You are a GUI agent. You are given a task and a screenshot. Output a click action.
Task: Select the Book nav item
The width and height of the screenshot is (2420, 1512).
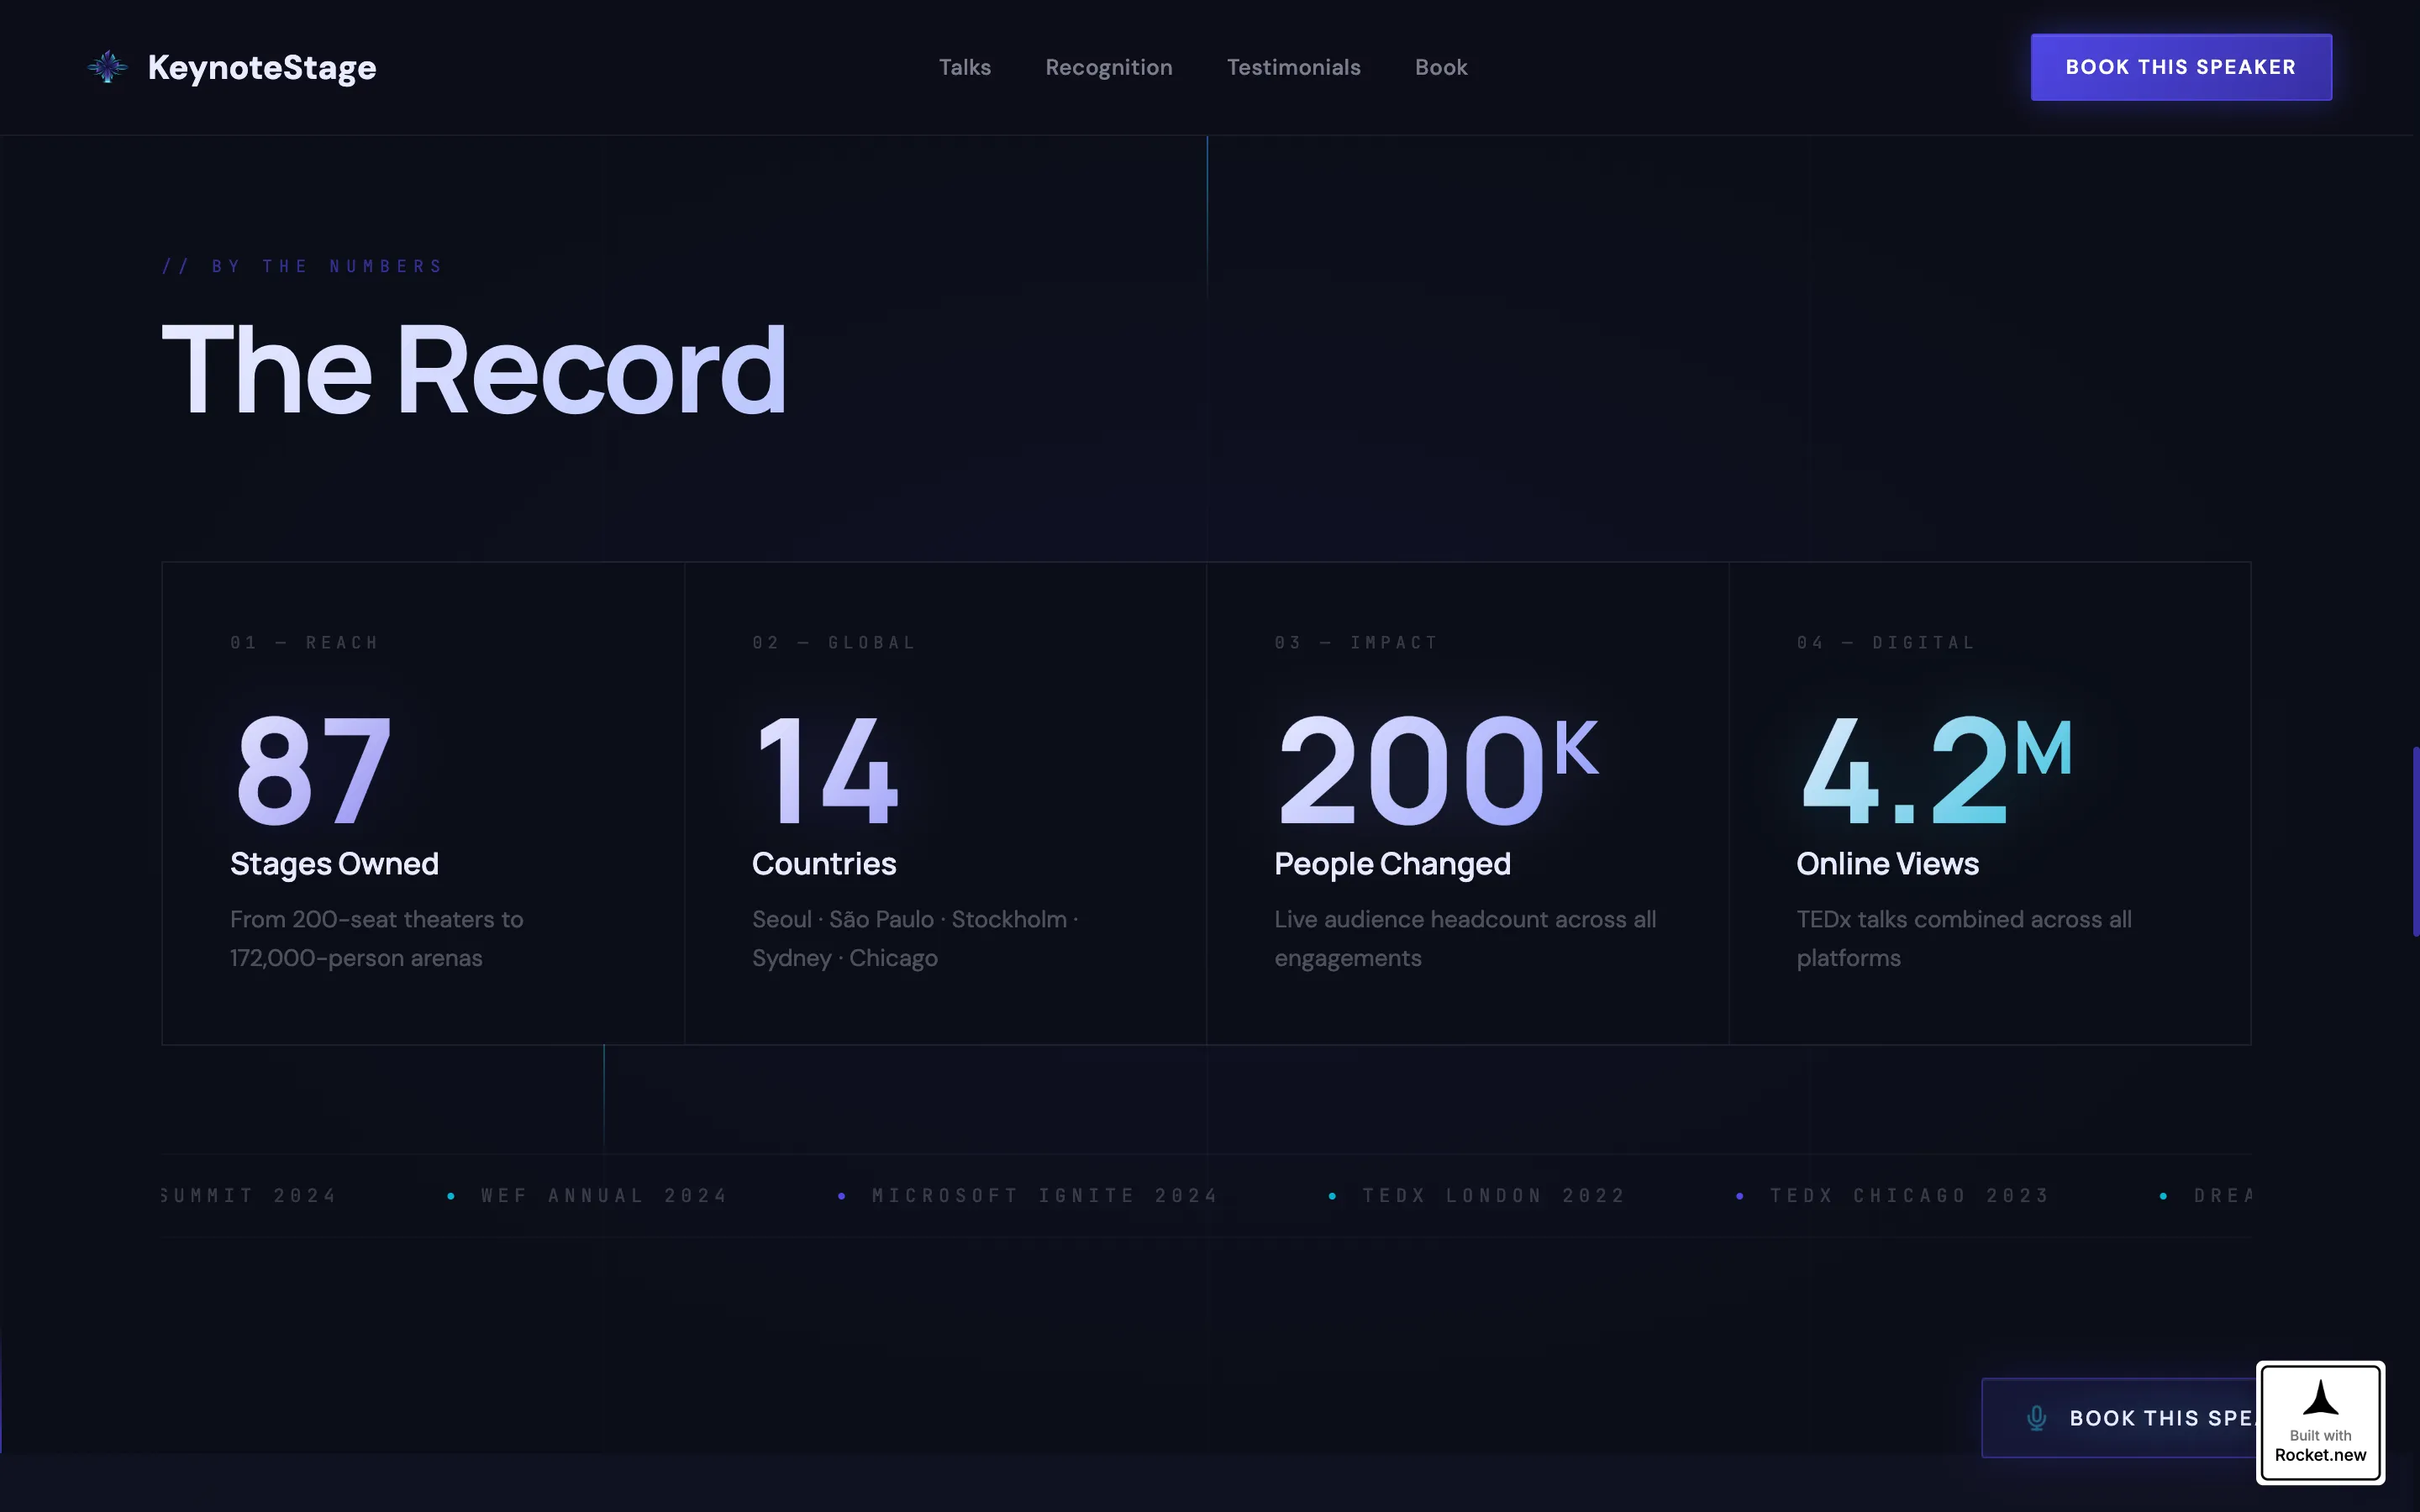[x=1441, y=67]
